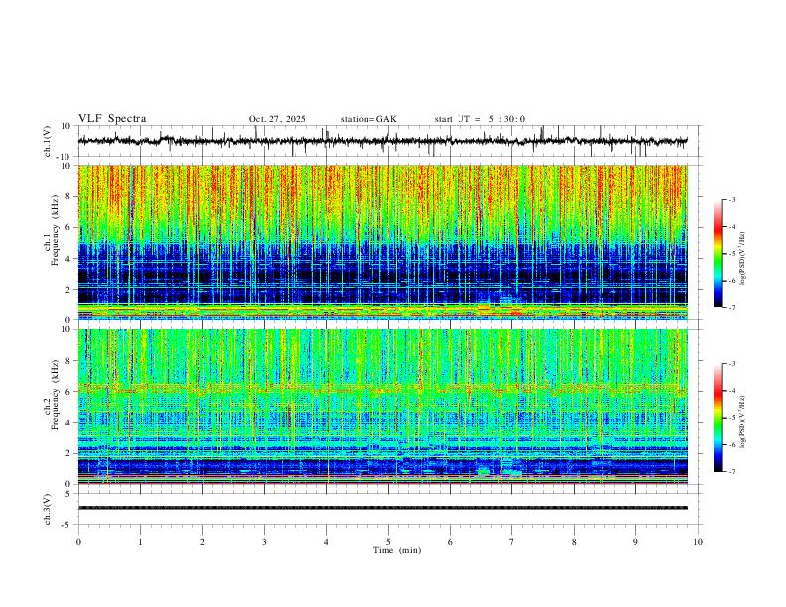Click the ch.1 color scale "log(PSD)(V²/Hz)" label
The image size is (786, 607).
[743, 259]
